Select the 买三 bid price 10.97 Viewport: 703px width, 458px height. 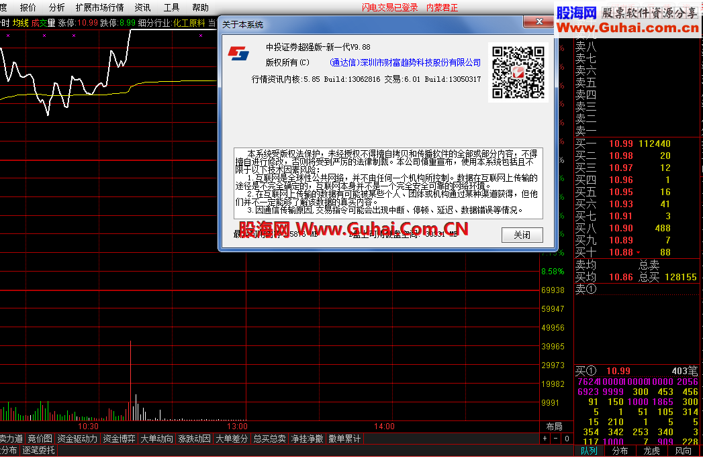coord(621,168)
